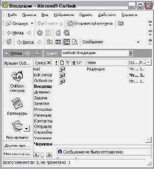
Task: Open the Избранное menu
Action: click(64, 15)
